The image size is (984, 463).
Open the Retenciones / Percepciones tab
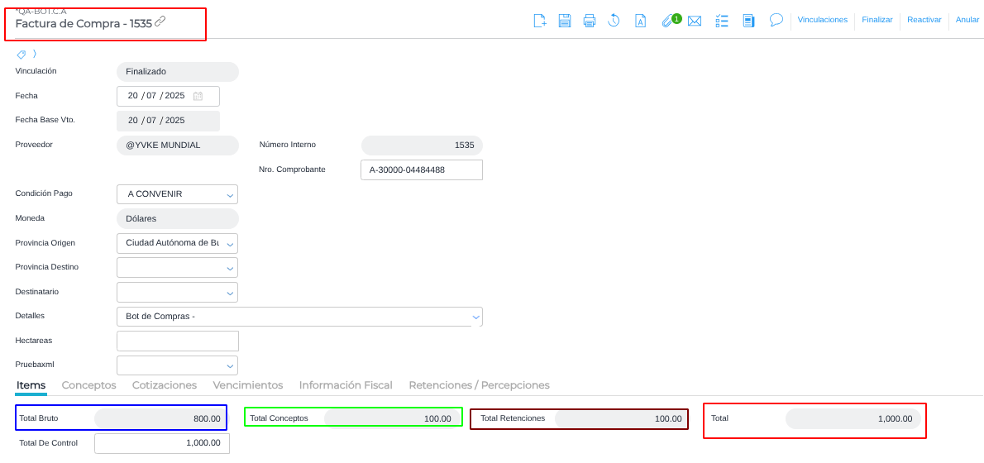coord(479,385)
